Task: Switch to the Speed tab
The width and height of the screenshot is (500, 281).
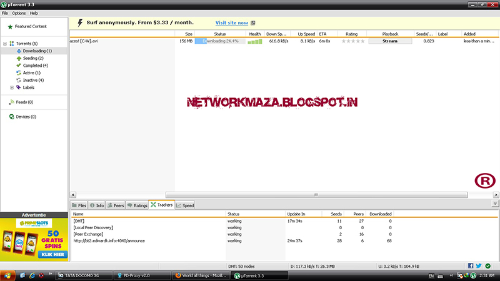Action: pos(185,205)
